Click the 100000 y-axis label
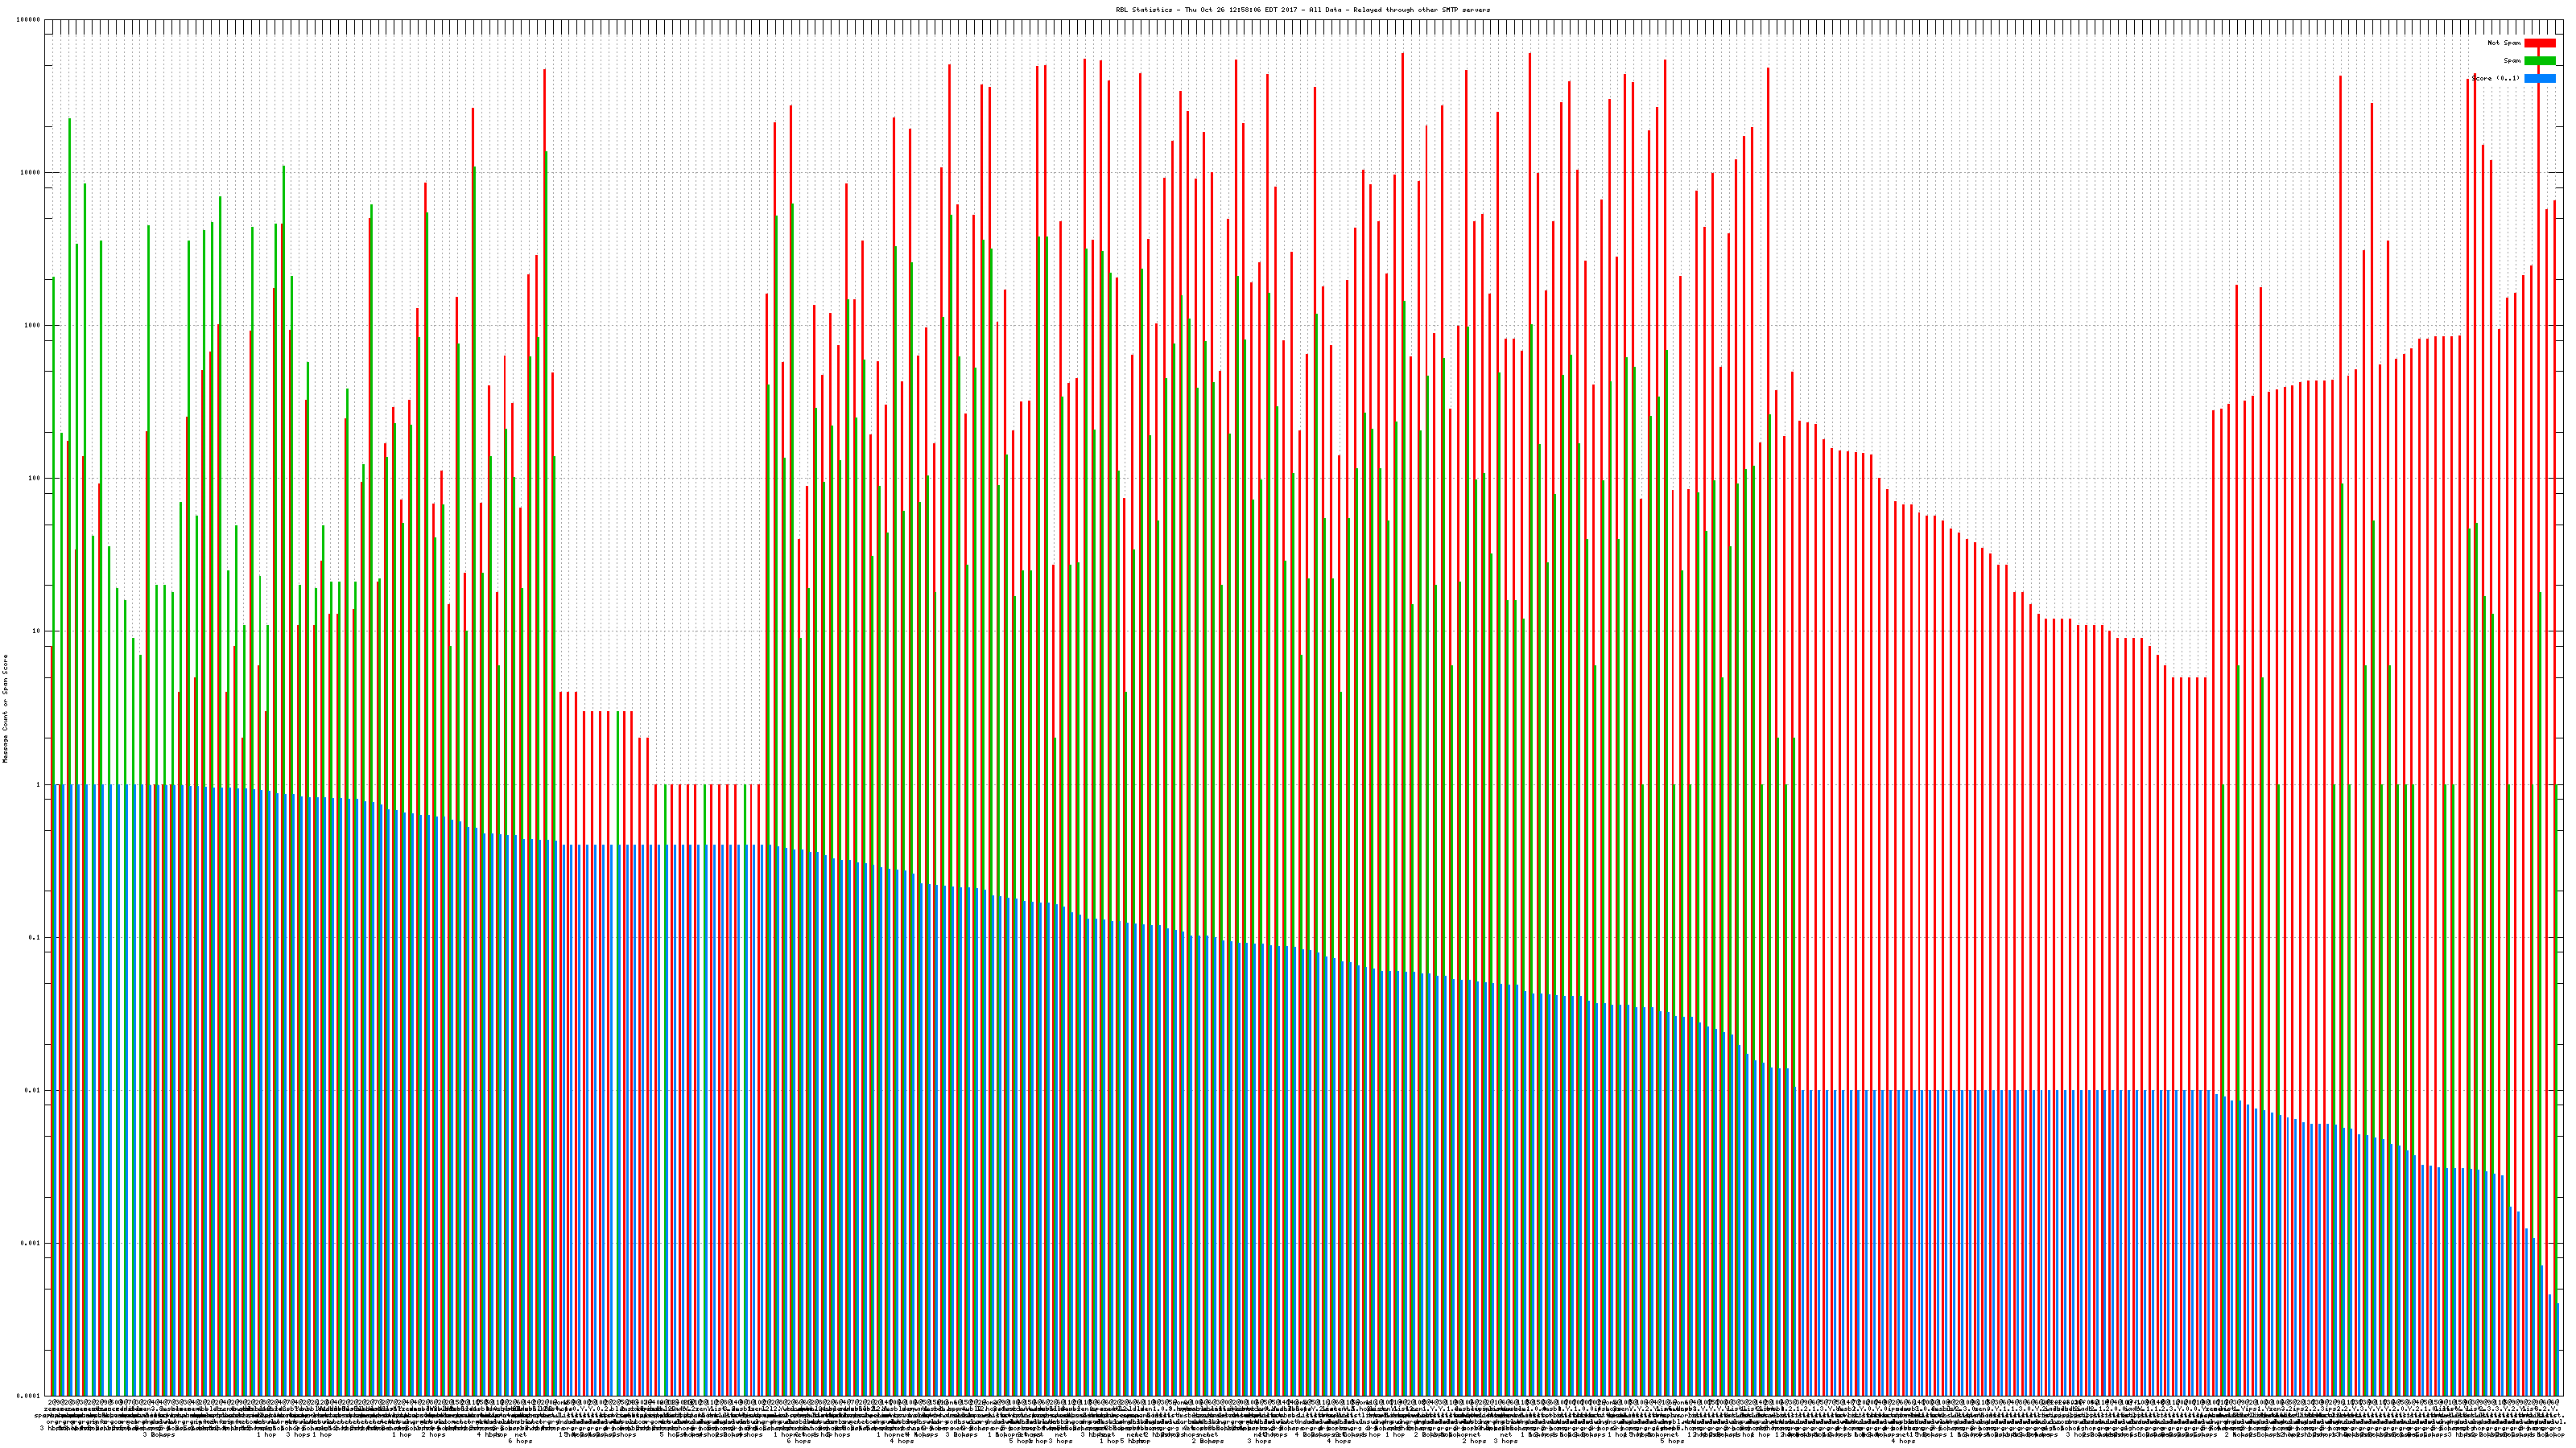The height and width of the screenshot is (1448, 2576). point(29,20)
